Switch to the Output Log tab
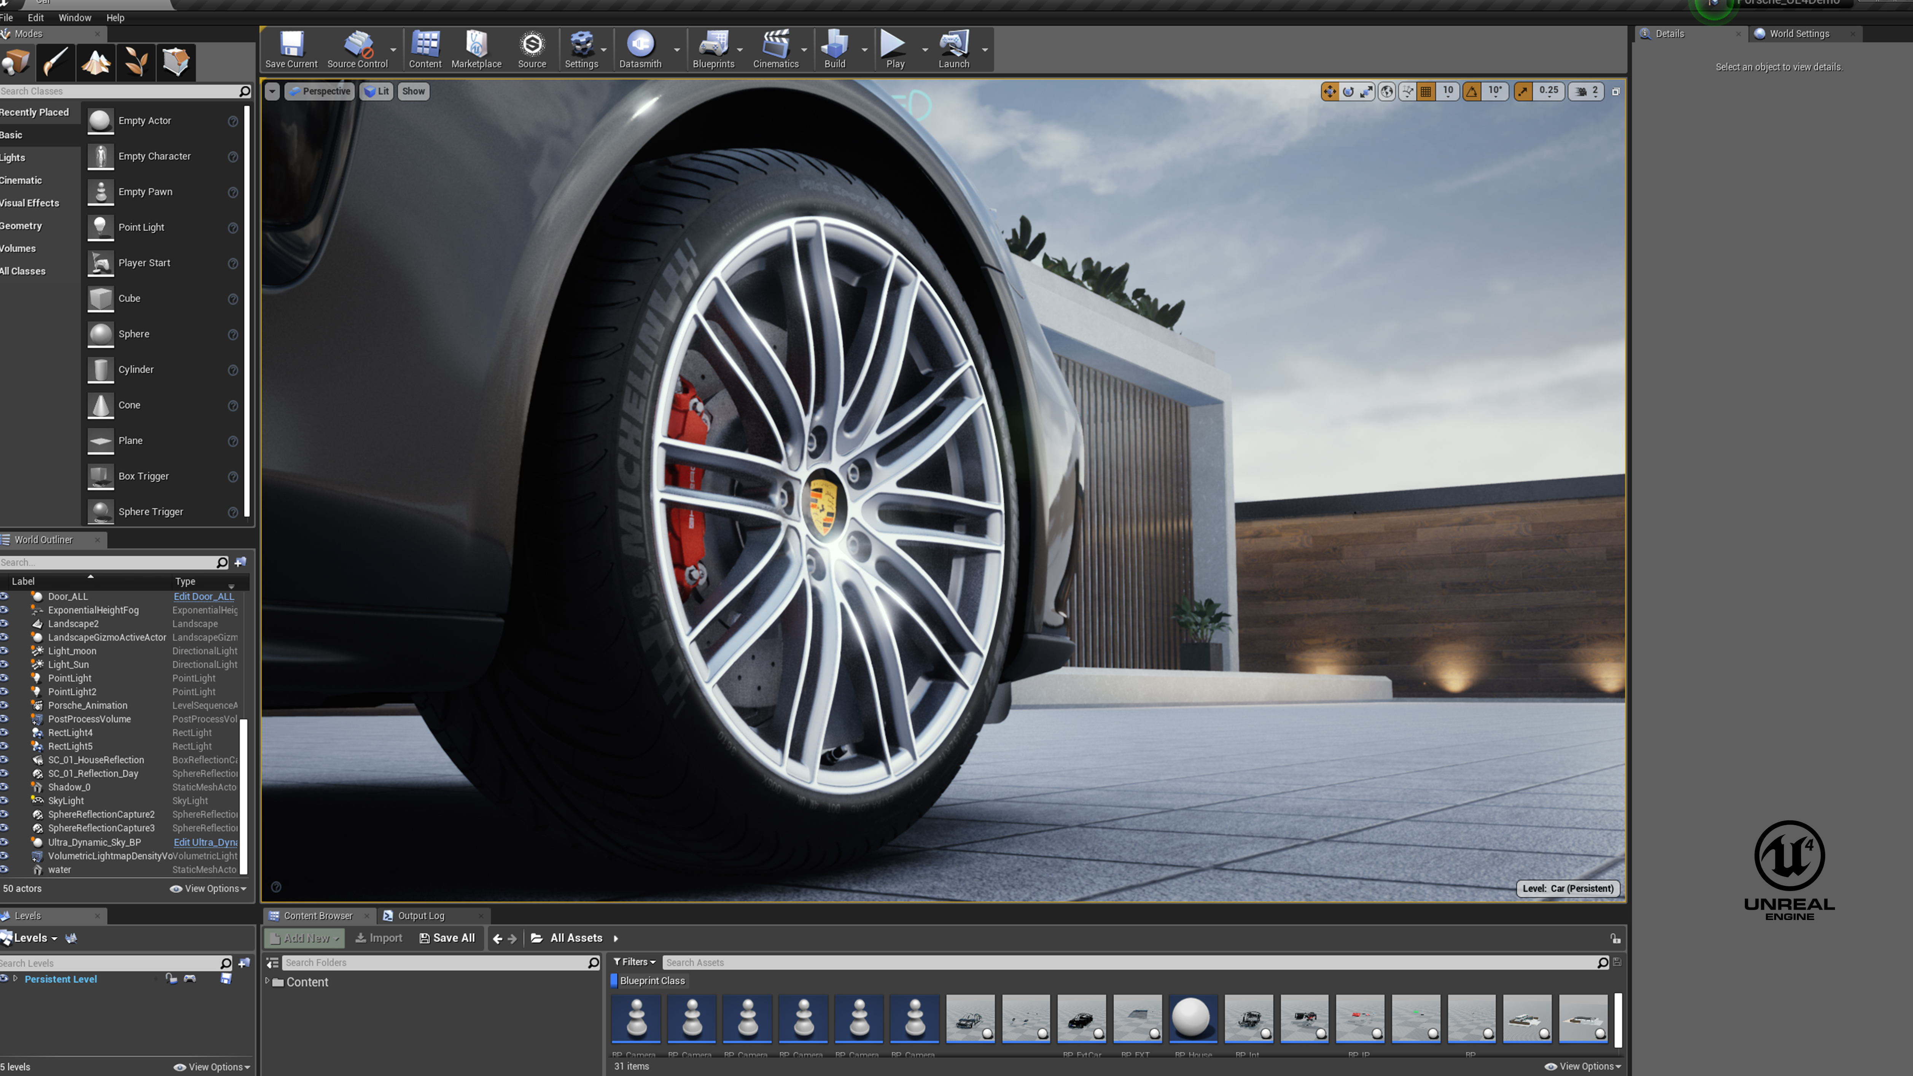 pos(421,915)
